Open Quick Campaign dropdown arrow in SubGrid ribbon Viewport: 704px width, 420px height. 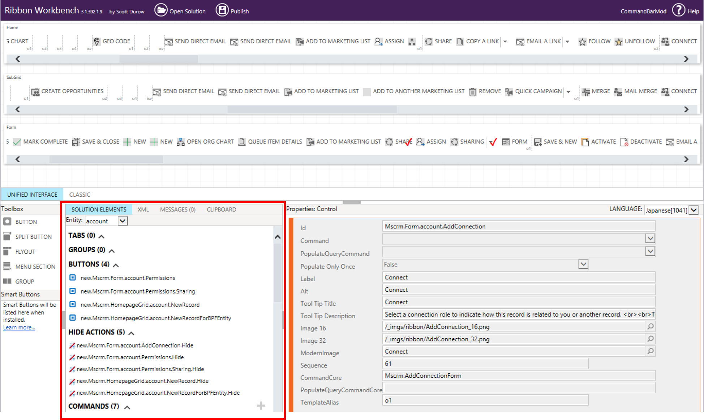[568, 92]
